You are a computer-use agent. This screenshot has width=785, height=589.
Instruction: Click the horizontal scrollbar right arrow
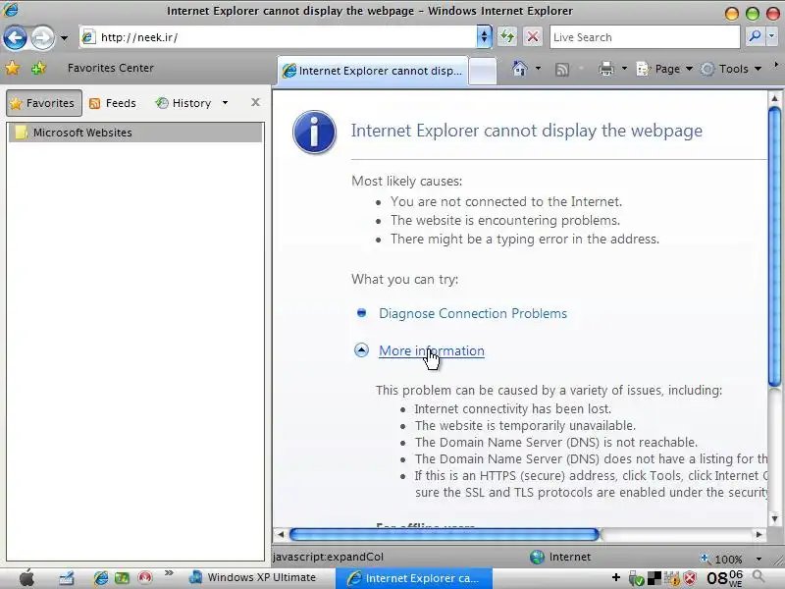(759, 534)
